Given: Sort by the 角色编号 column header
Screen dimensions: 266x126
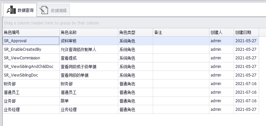Looking at the screenshot, I should (31, 32).
